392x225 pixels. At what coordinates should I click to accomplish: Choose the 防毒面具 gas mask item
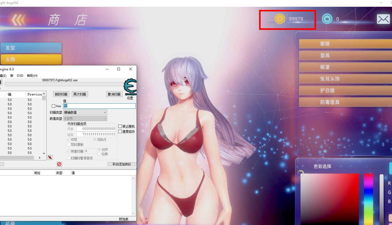click(x=345, y=102)
